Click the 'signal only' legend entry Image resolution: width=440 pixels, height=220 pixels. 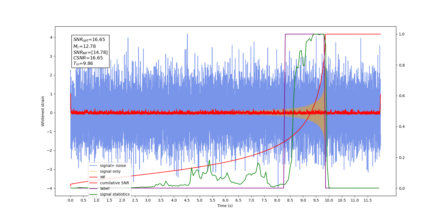[110, 171]
